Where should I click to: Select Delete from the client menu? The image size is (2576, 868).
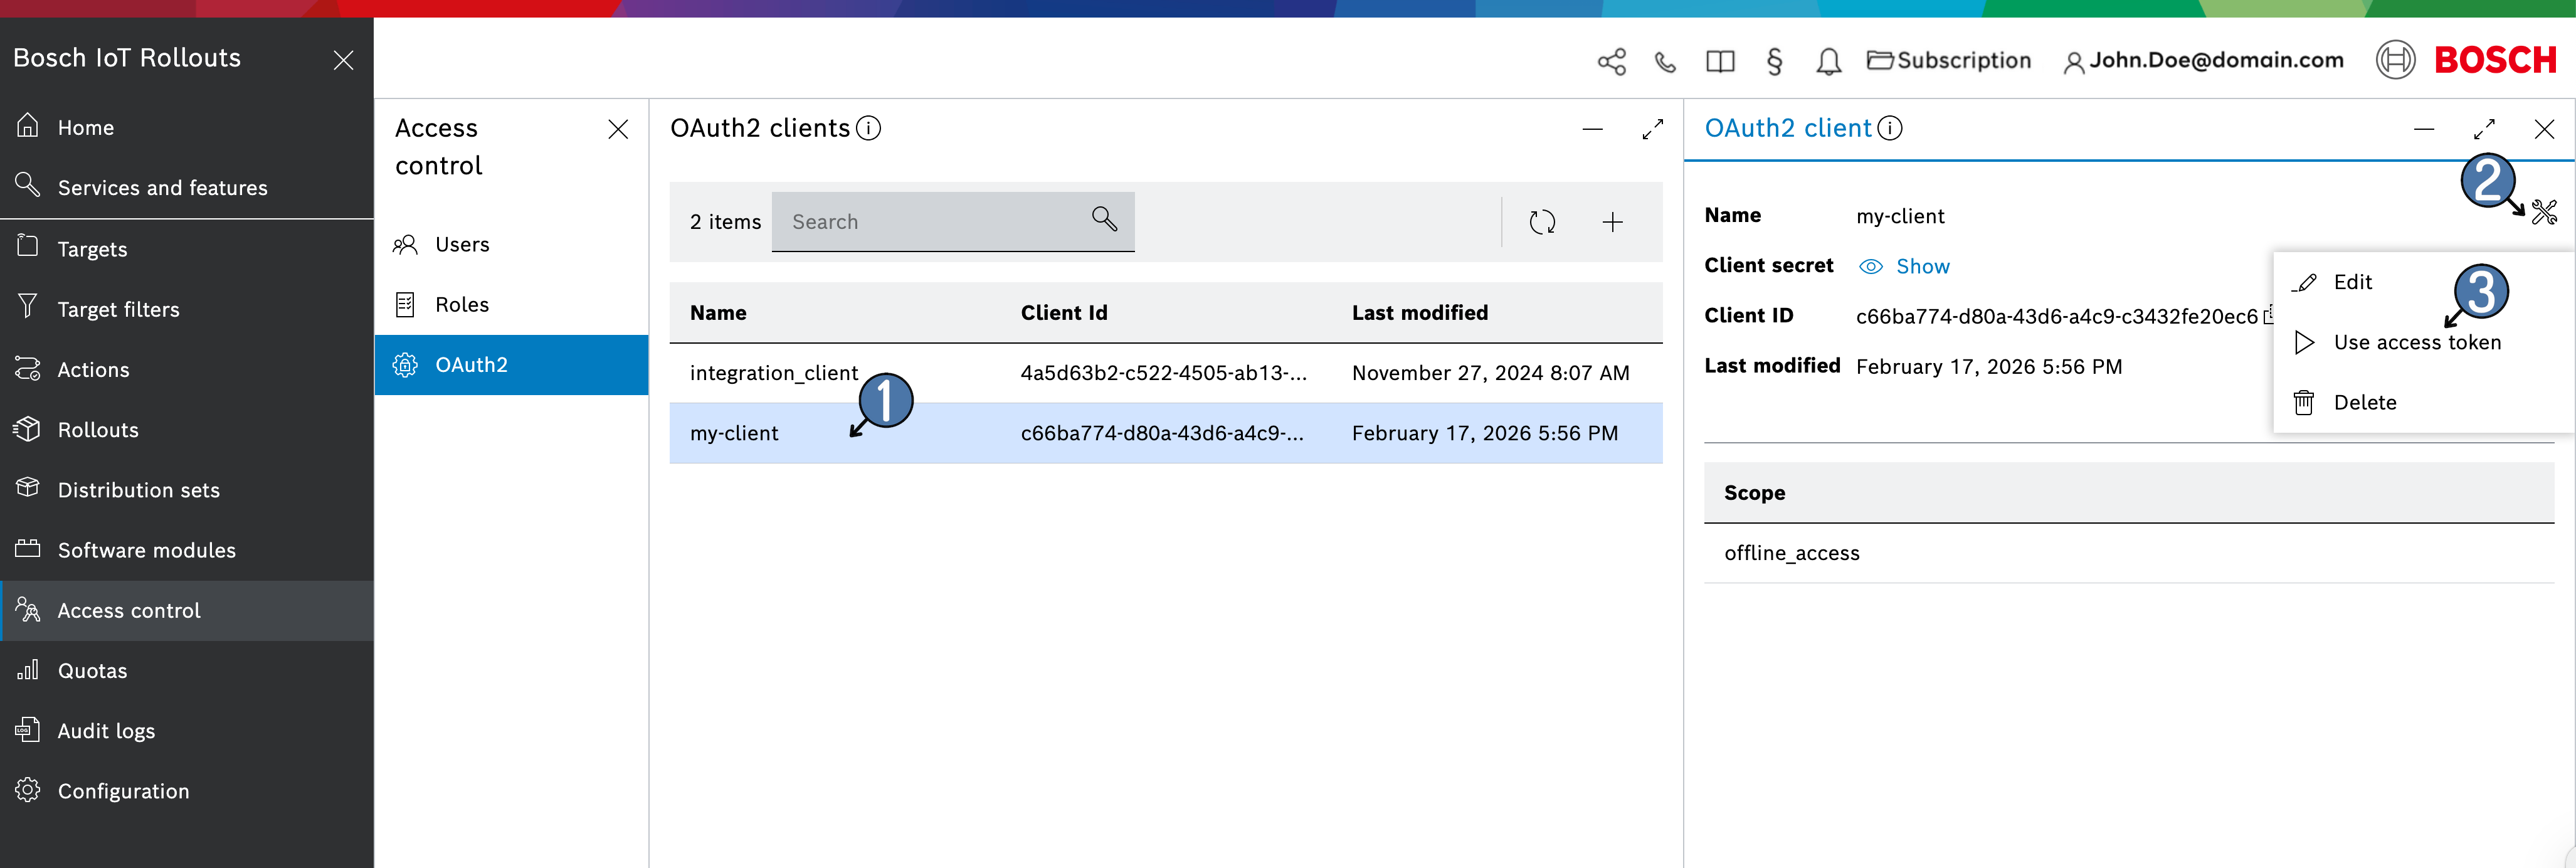click(x=2364, y=402)
